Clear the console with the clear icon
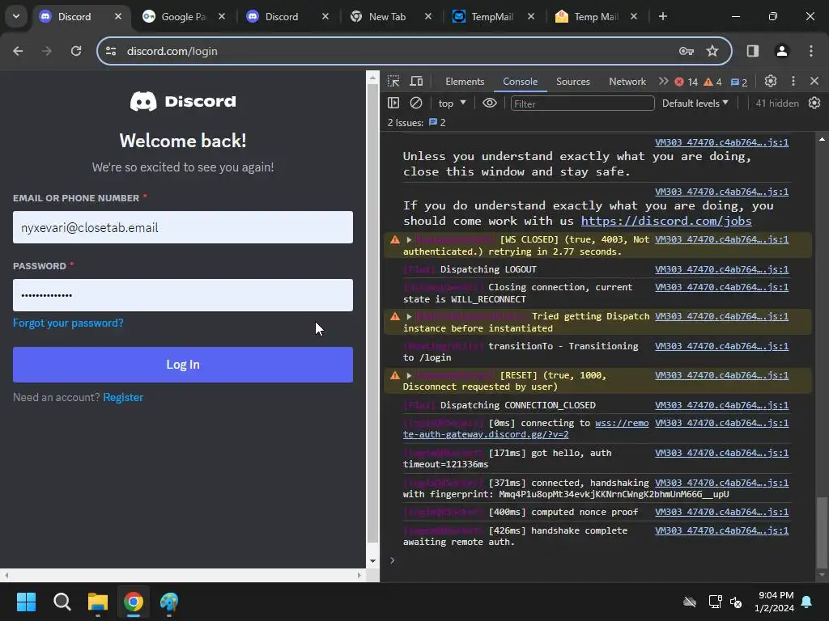Image resolution: width=829 pixels, height=621 pixels. (x=416, y=103)
